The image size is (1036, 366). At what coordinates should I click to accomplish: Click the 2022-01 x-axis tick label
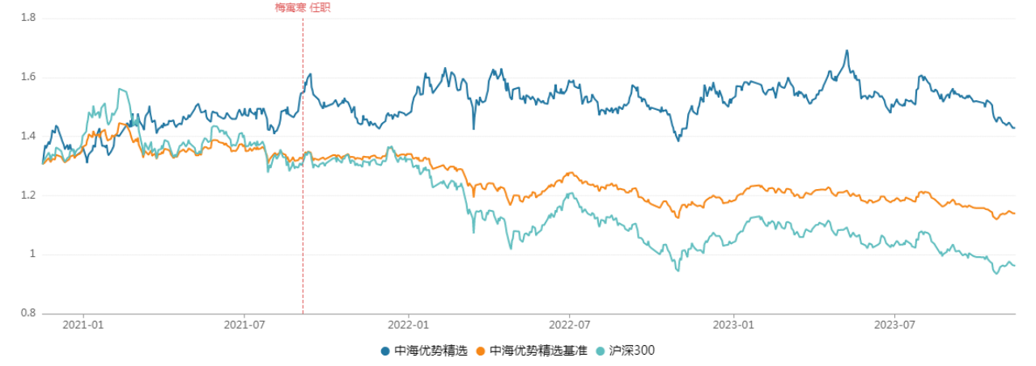pos(408,325)
